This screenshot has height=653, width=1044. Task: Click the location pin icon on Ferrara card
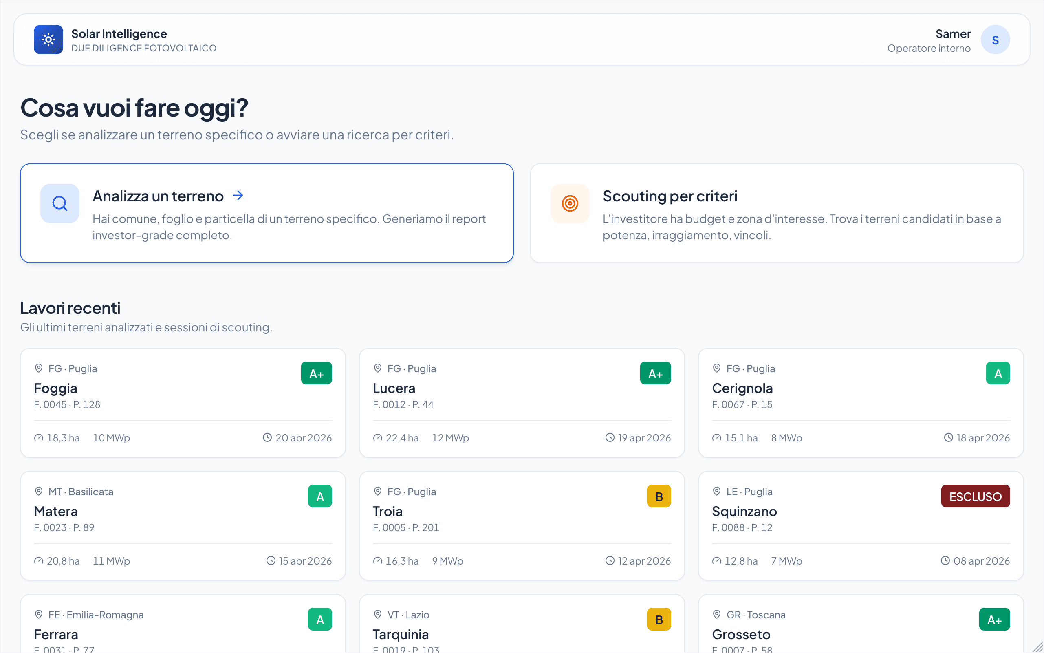click(x=38, y=615)
